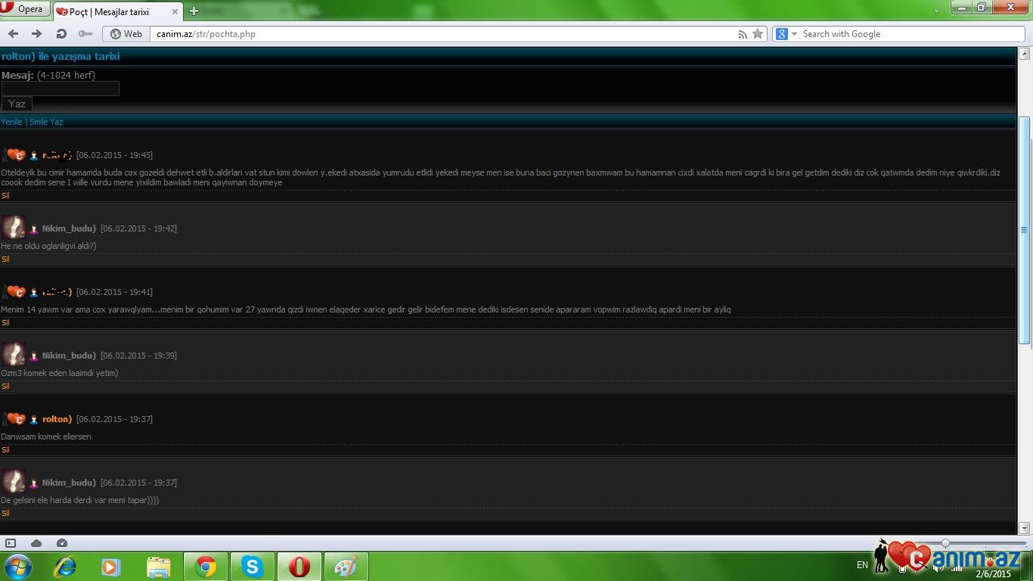Click the Yenile refresh link

11,122
